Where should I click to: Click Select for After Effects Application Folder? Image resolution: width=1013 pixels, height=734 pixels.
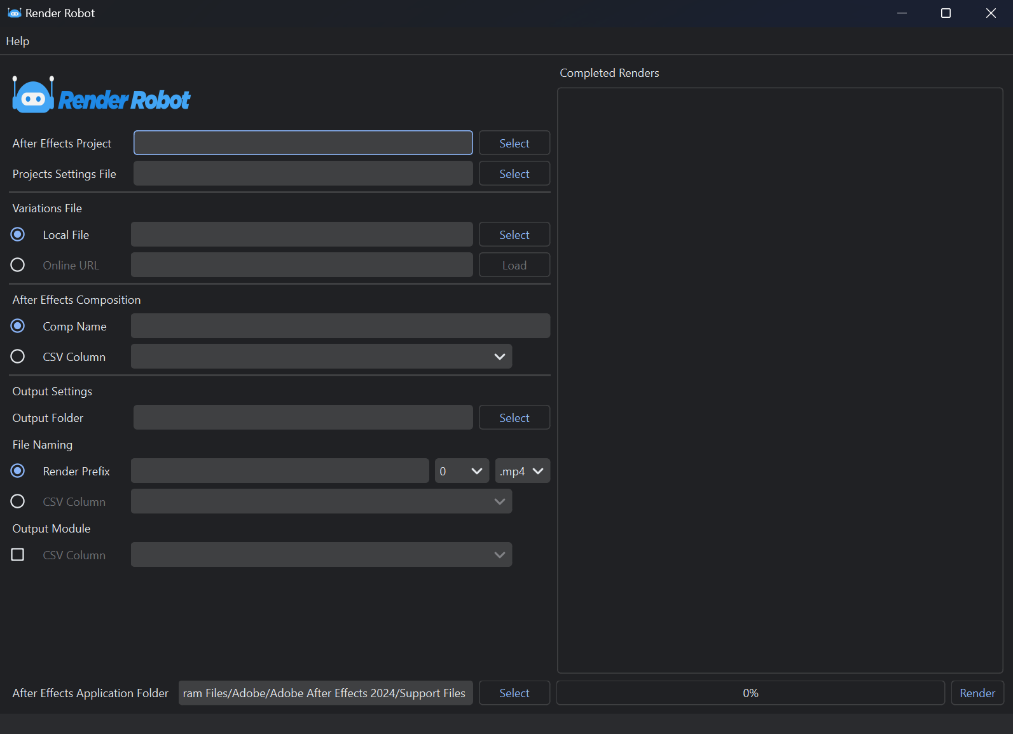click(514, 693)
